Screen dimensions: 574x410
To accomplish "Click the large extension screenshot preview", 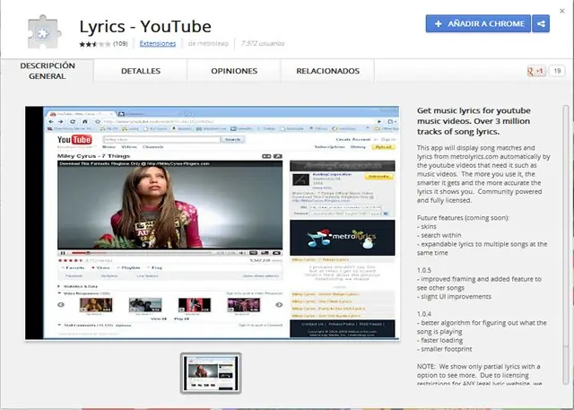I will click(213, 222).
